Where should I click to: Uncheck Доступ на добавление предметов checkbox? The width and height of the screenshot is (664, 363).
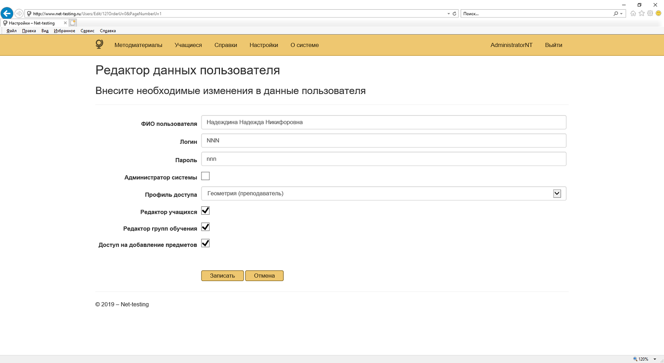point(206,243)
